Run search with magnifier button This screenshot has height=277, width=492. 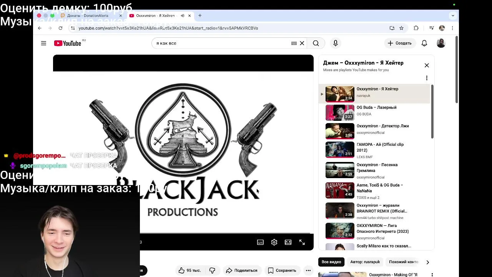316,43
